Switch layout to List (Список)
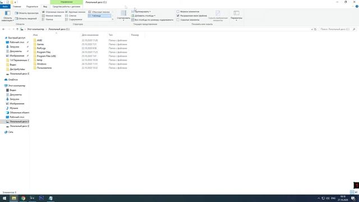Screen dimensions: 359x202 pyautogui.click(x=71, y=16)
